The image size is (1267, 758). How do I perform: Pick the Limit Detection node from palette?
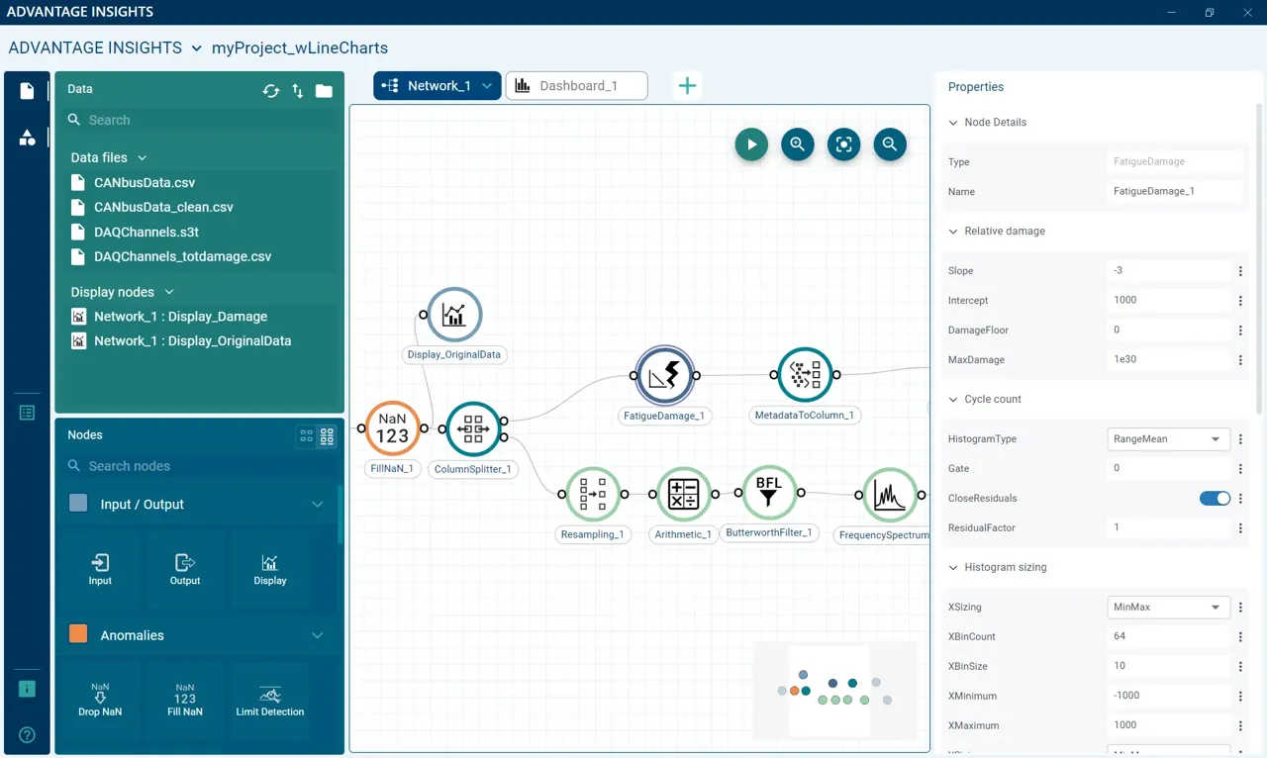(x=269, y=701)
